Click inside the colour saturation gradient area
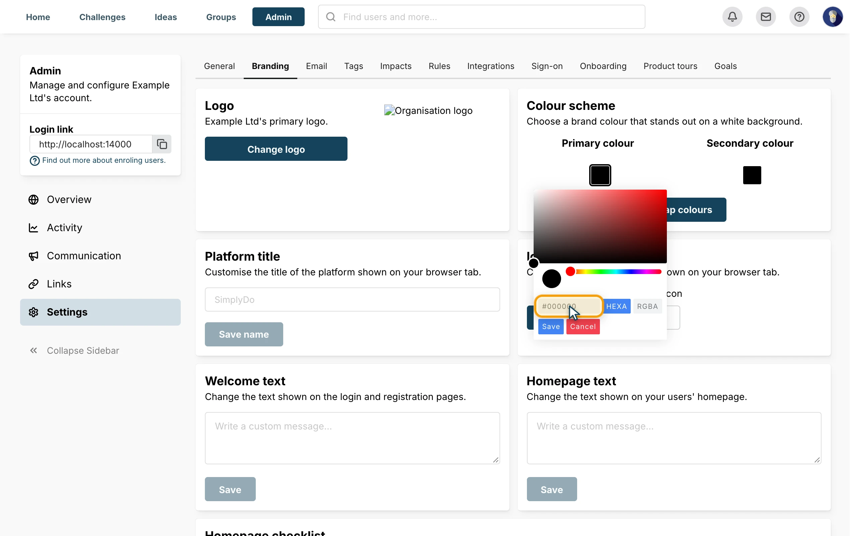The image size is (857, 536). click(x=600, y=226)
